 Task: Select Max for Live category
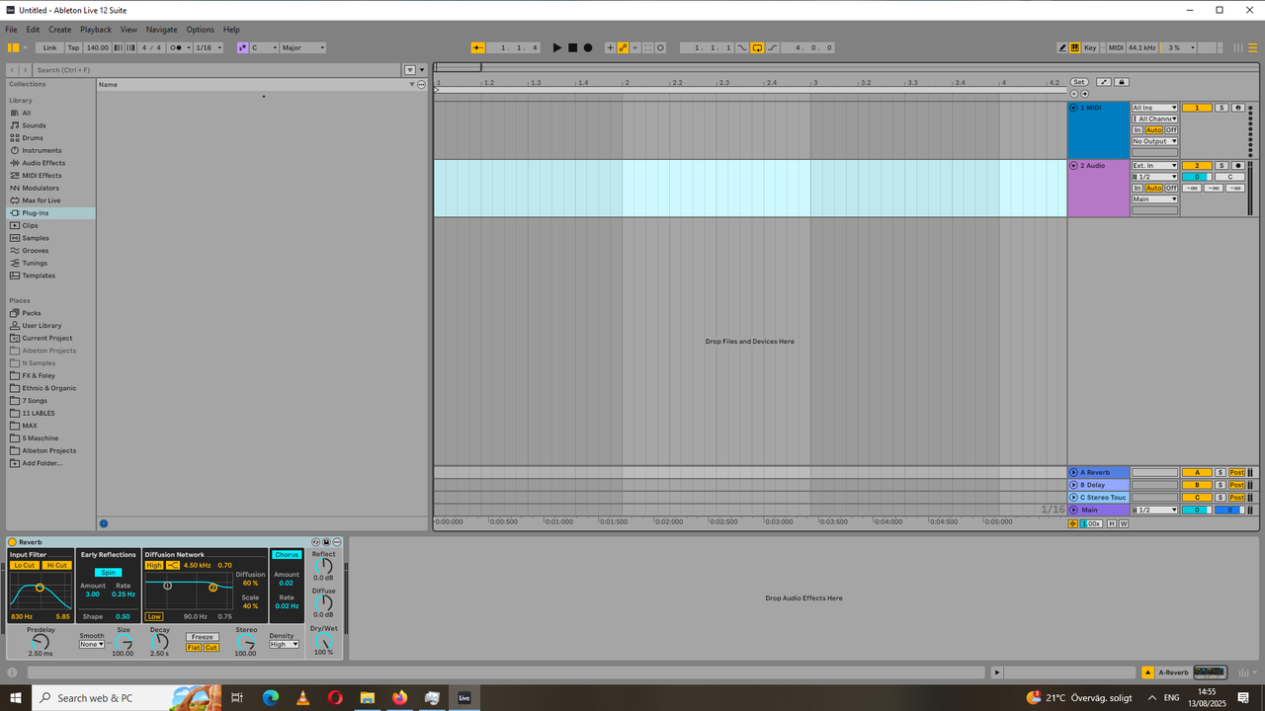[x=42, y=200]
